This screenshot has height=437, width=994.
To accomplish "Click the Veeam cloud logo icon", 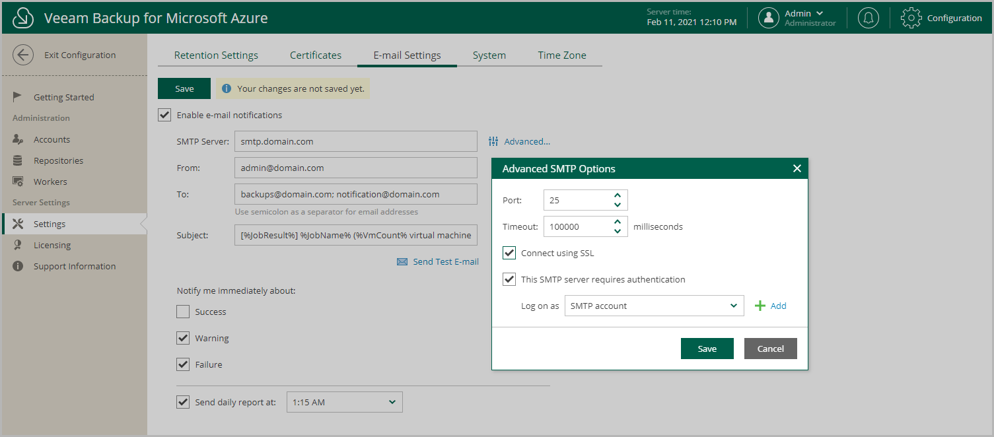I will (23, 18).
